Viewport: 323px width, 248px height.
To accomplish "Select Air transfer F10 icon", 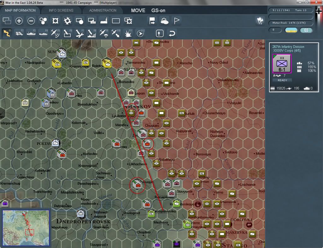I will (x=116, y=33).
